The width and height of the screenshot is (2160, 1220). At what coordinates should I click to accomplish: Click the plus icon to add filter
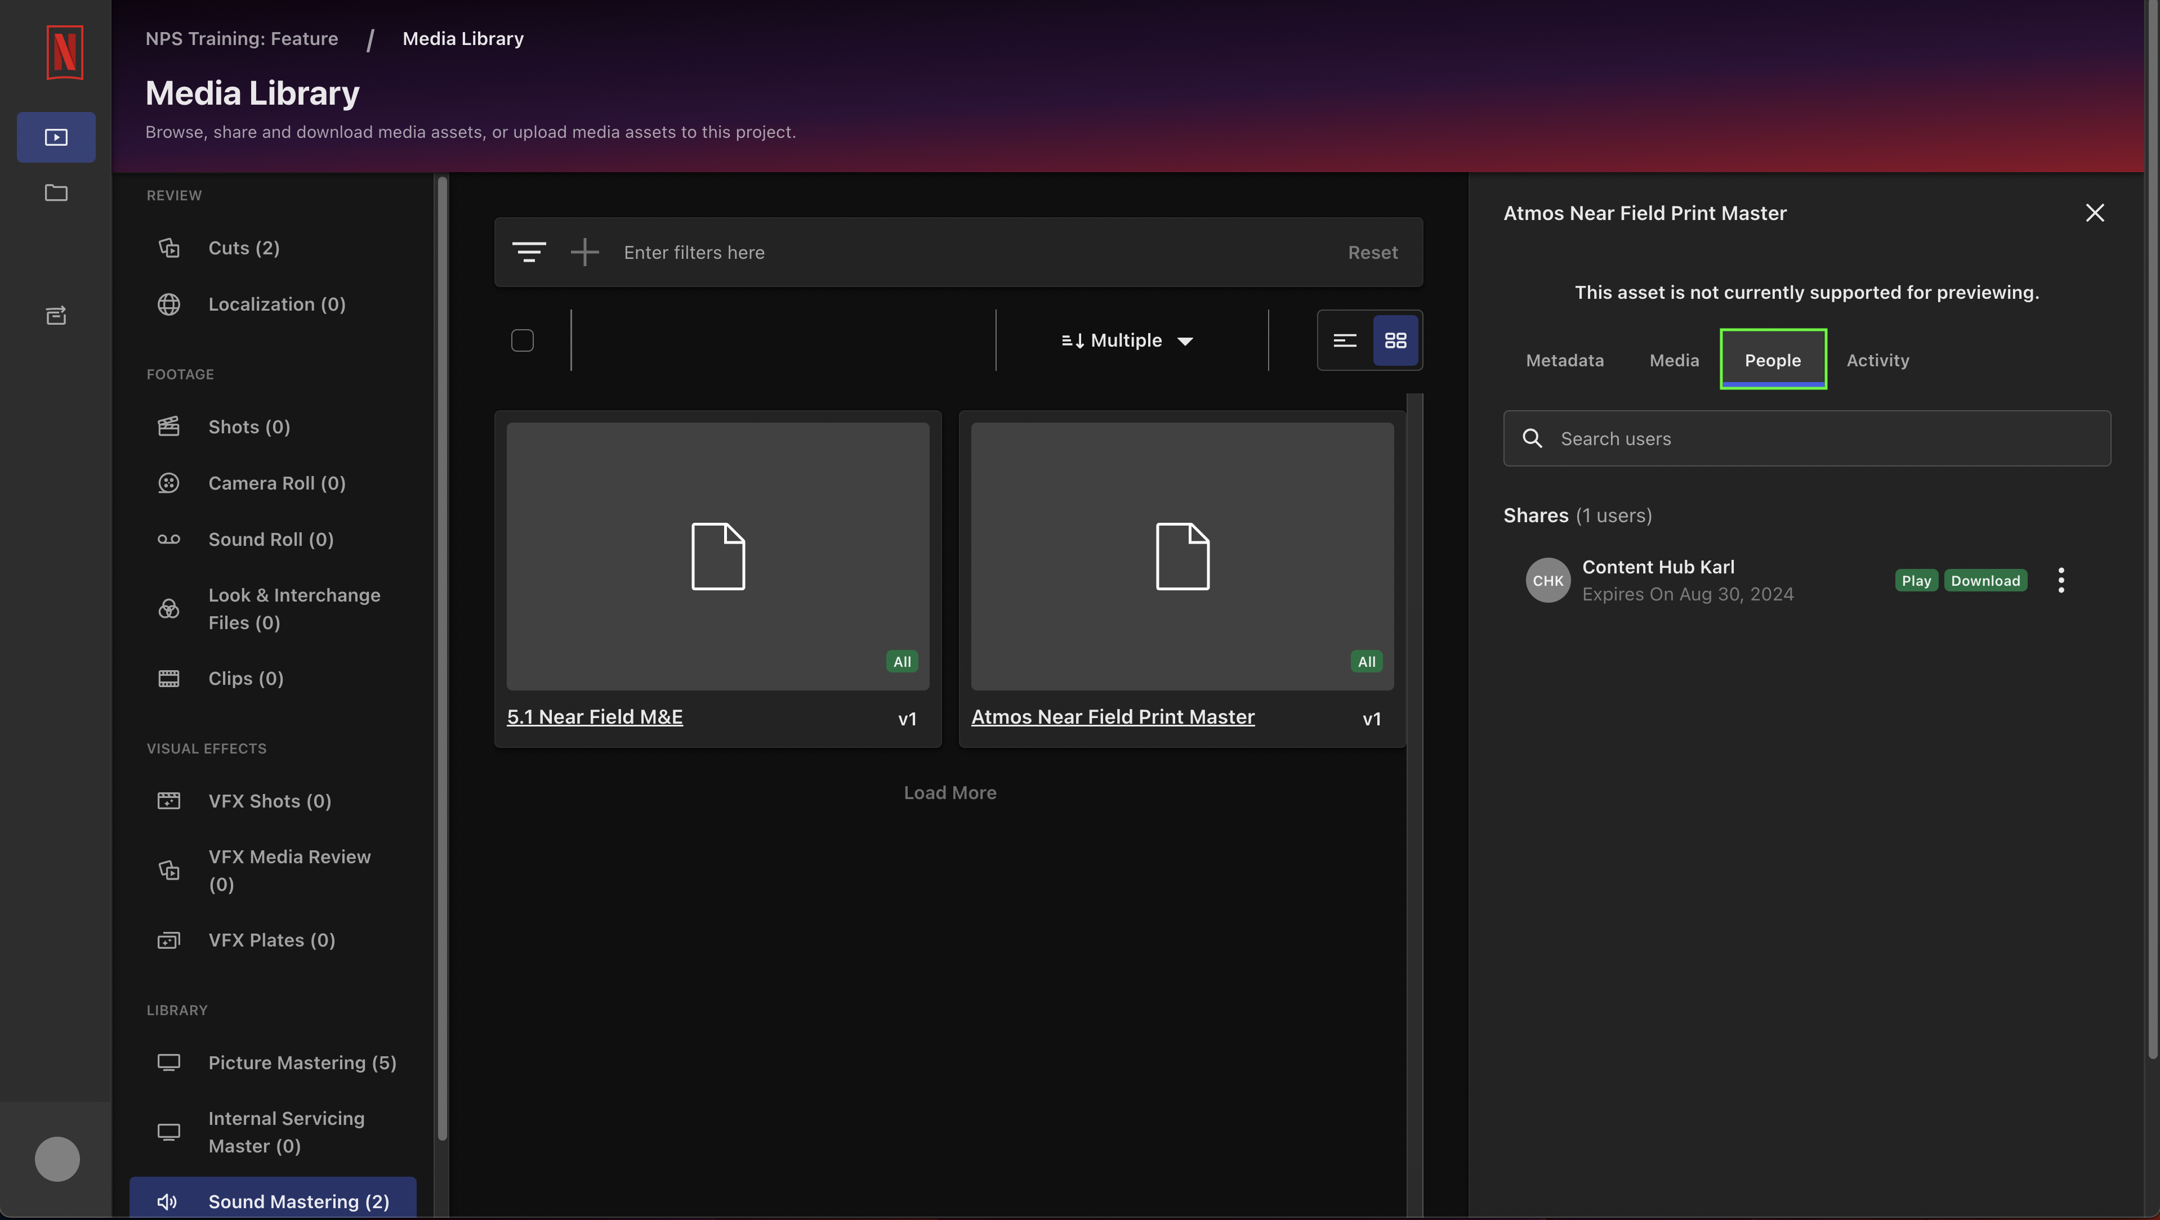pyautogui.click(x=584, y=252)
